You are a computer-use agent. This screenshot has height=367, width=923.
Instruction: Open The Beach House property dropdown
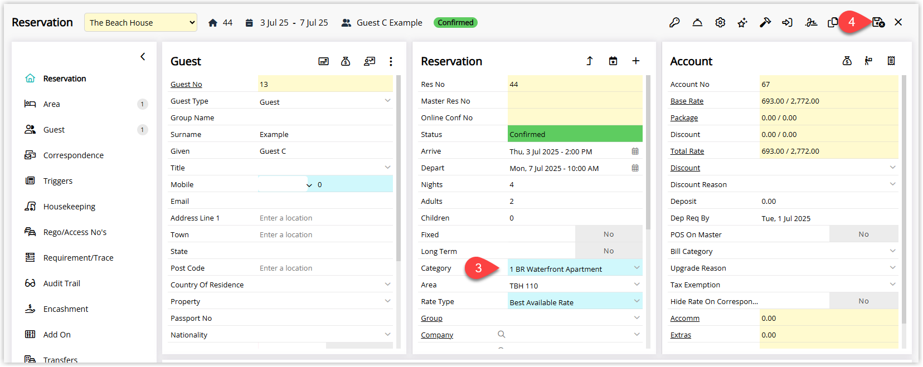140,23
